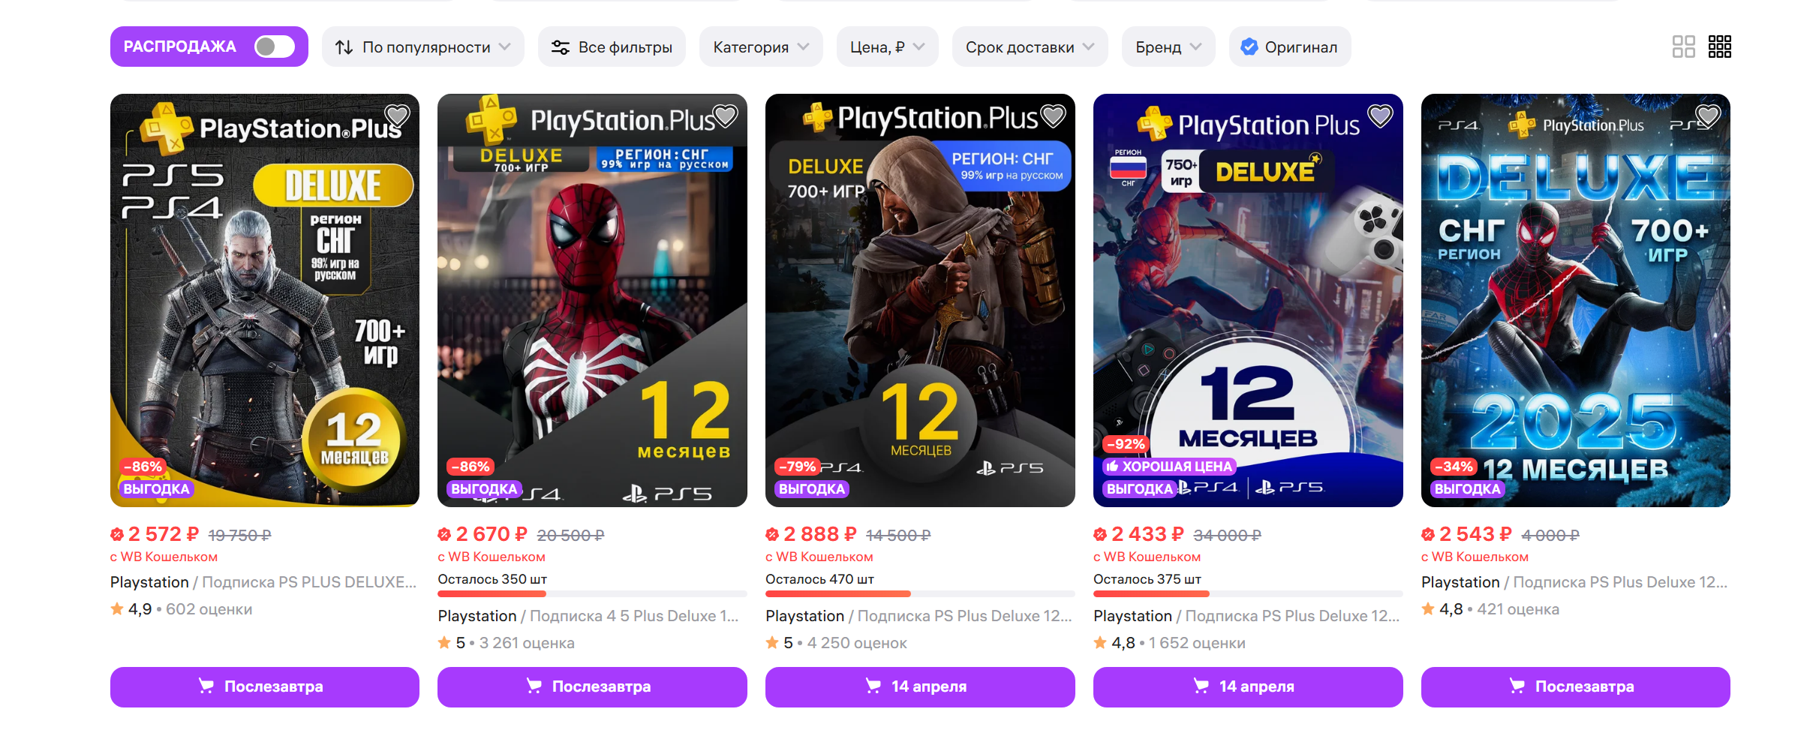Image resolution: width=1813 pixels, height=730 pixels.
Task: Add the Witcher Deluxe card to favorites
Action: pos(396,116)
